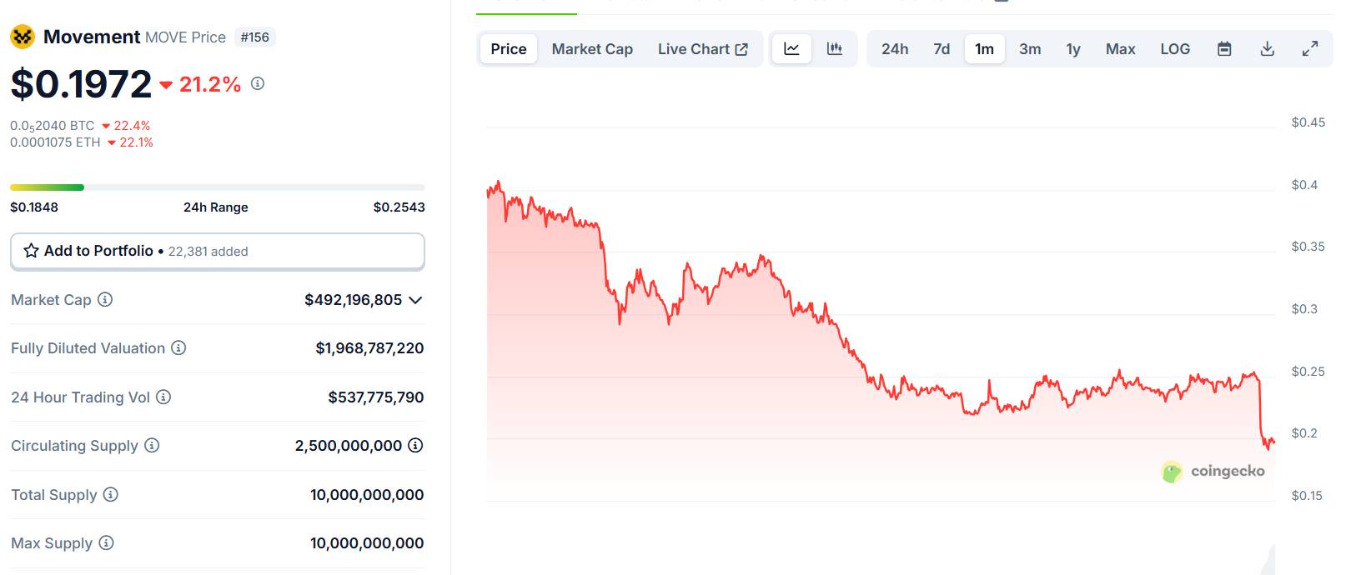Image resolution: width=1346 pixels, height=575 pixels.
Task: Switch to the Market Cap chart tab
Action: point(592,49)
